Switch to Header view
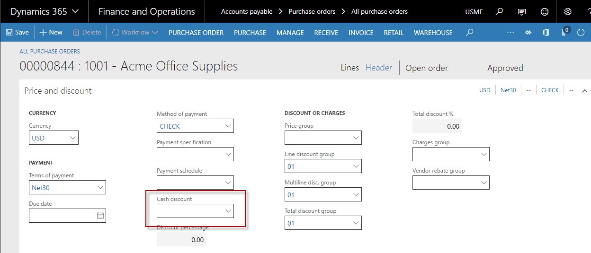This screenshot has height=253, width=591. (379, 68)
